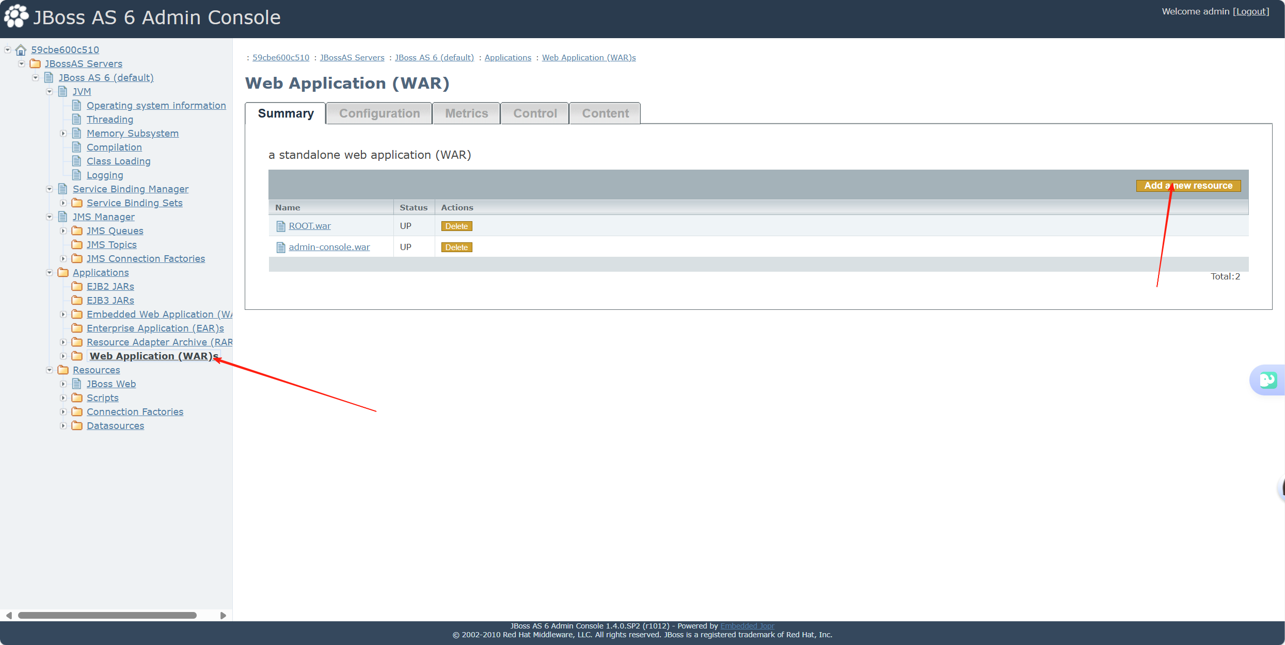The width and height of the screenshot is (1285, 645).
Task: Click the folder icon beside Service Binding Sets
Action: coord(77,203)
